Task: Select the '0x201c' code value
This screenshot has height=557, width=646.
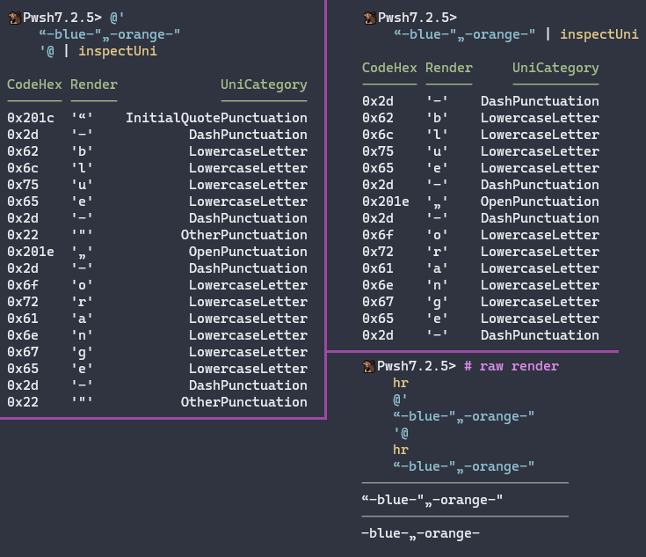Action: [x=31, y=118]
